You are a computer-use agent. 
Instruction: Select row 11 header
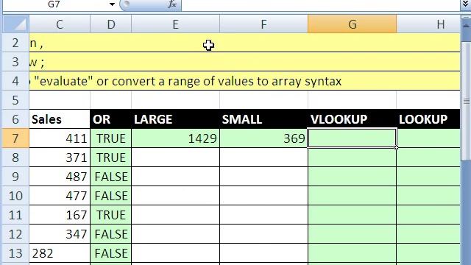click(15, 215)
